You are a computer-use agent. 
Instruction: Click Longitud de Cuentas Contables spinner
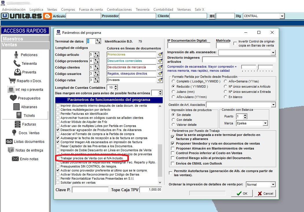click(x=116, y=88)
